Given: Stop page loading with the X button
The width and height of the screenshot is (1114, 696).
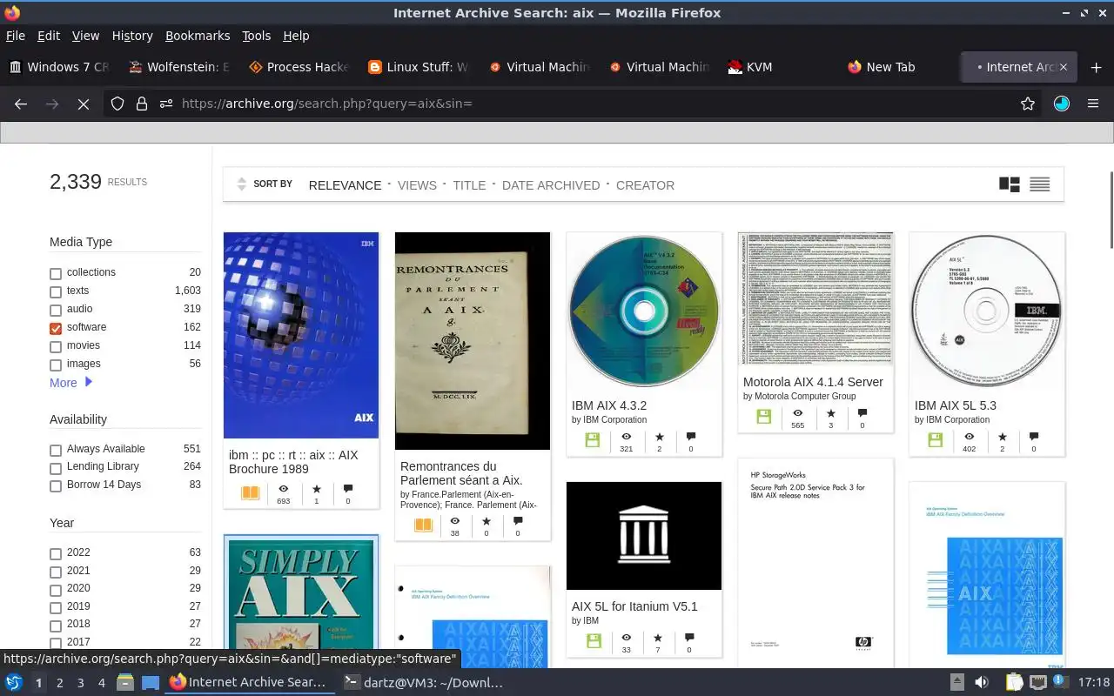Looking at the screenshot, I should click(x=84, y=104).
